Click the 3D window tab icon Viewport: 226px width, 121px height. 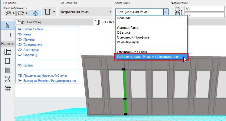pos(97,22)
